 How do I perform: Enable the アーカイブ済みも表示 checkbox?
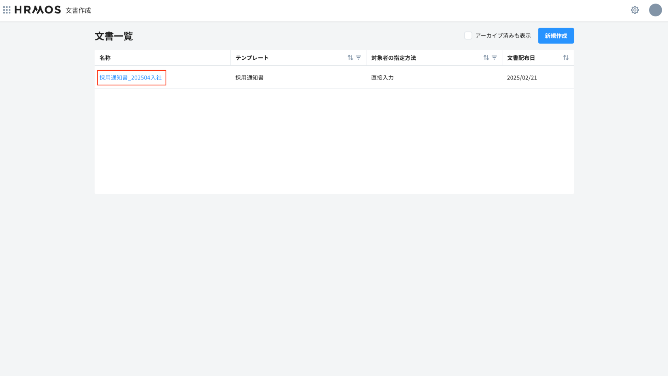click(468, 36)
